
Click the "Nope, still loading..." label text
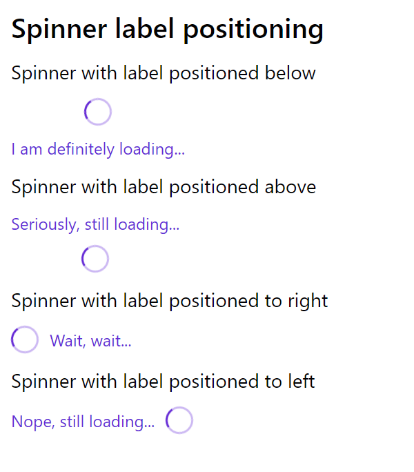tap(83, 422)
